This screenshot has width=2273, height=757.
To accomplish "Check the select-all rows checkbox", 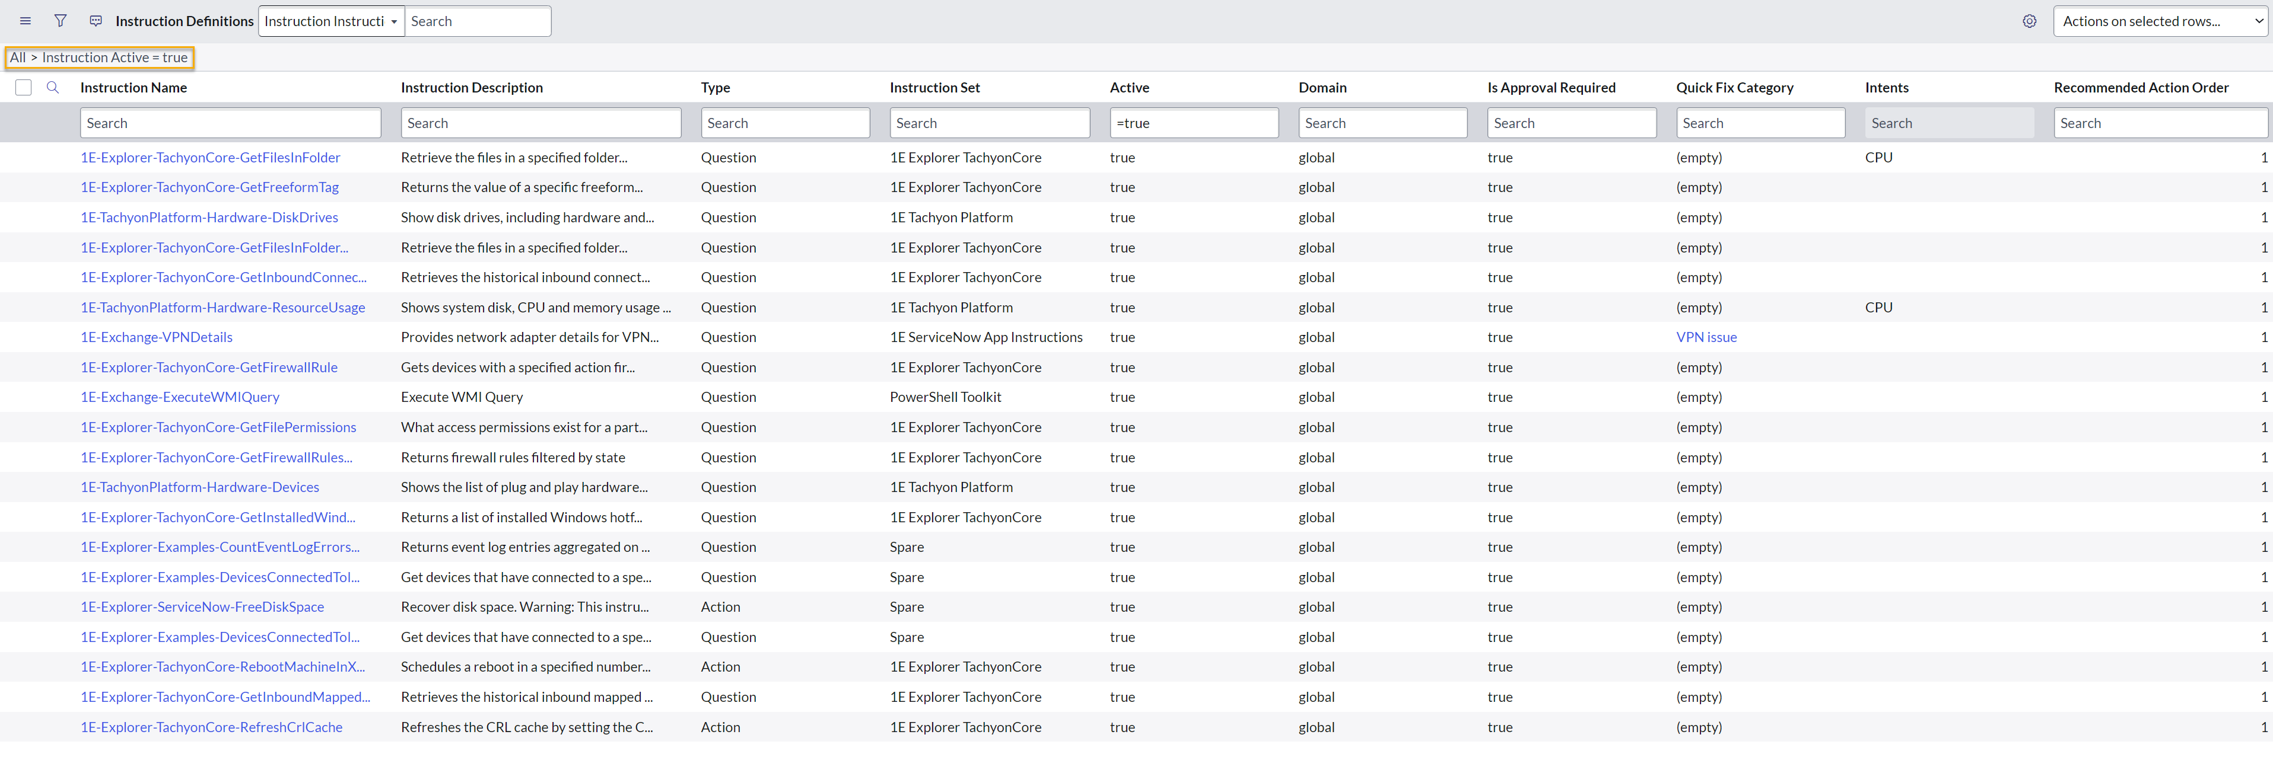I will (x=24, y=87).
